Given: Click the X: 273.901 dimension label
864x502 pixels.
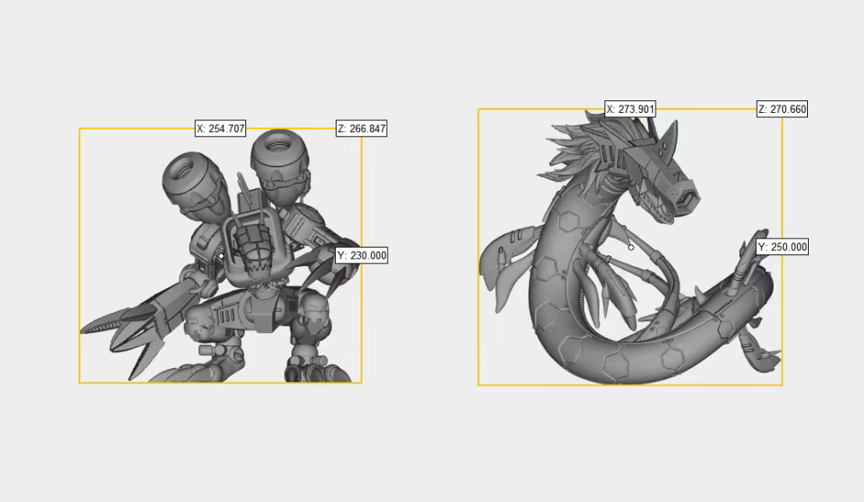Looking at the screenshot, I should 632,108.
